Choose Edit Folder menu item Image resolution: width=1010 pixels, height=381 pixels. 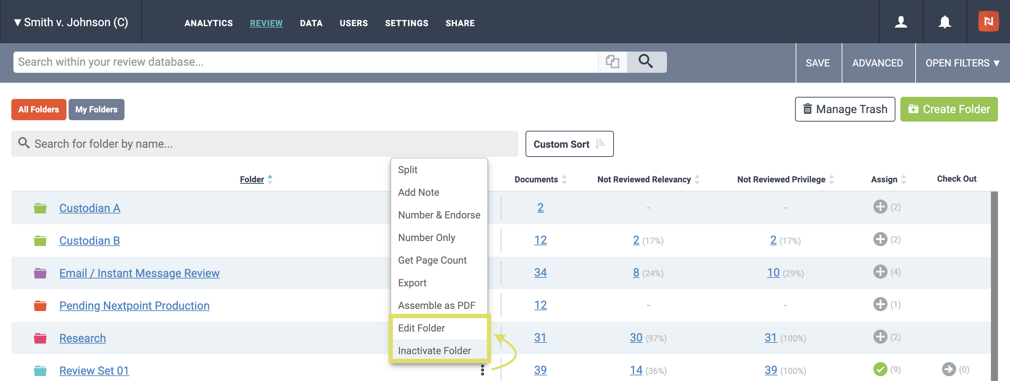[x=439, y=328]
